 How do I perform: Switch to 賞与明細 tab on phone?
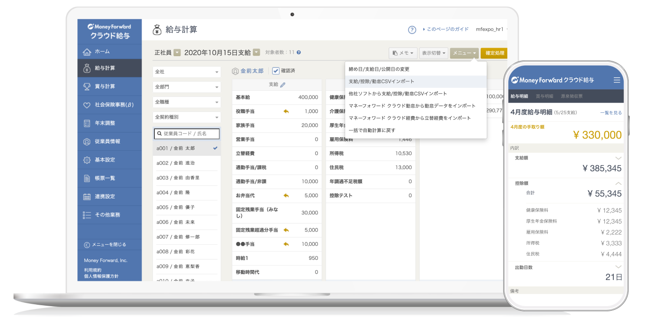pyautogui.click(x=544, y=96)
